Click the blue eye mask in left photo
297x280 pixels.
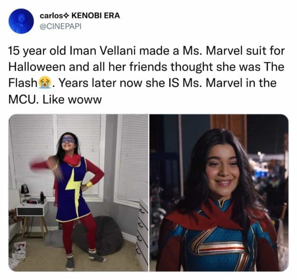pyautogui.click(x=68, y=140)
